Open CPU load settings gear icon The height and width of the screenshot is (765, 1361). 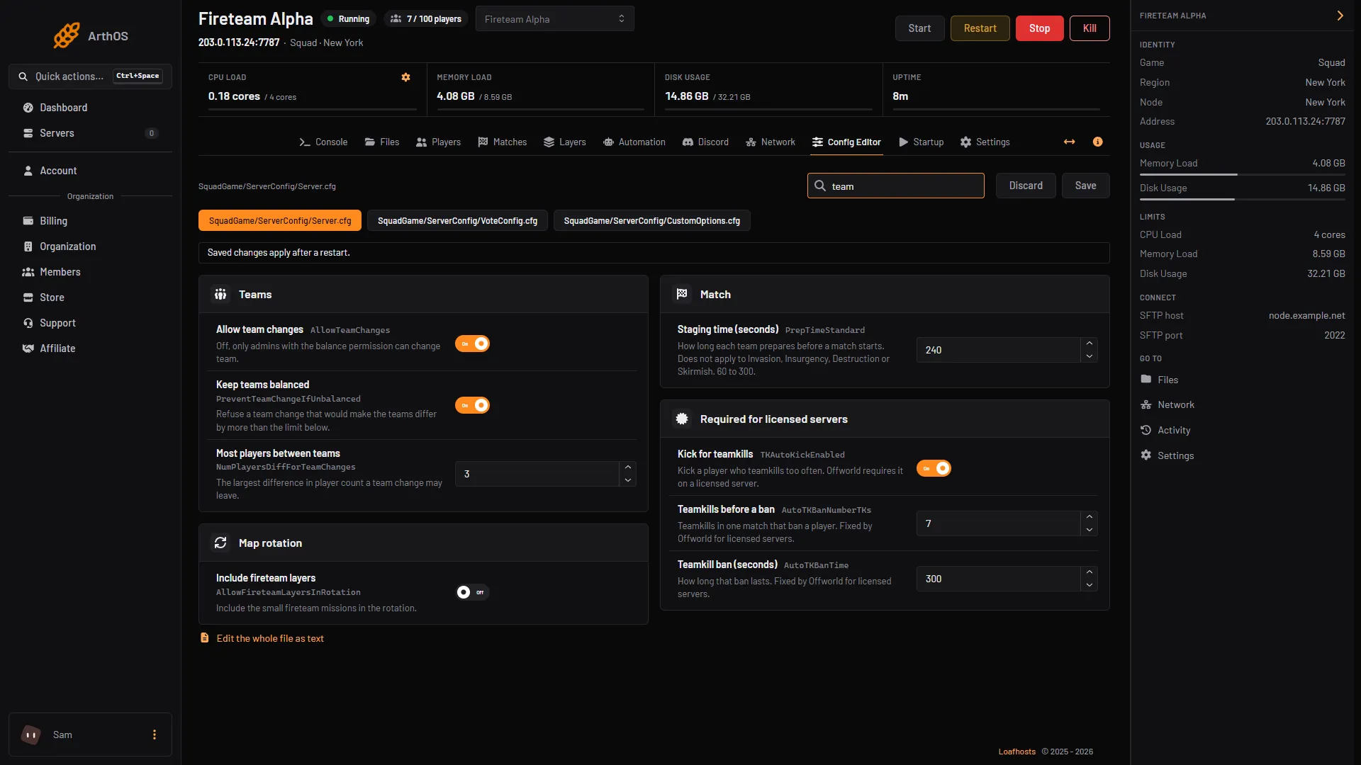(x=405, y=77)
